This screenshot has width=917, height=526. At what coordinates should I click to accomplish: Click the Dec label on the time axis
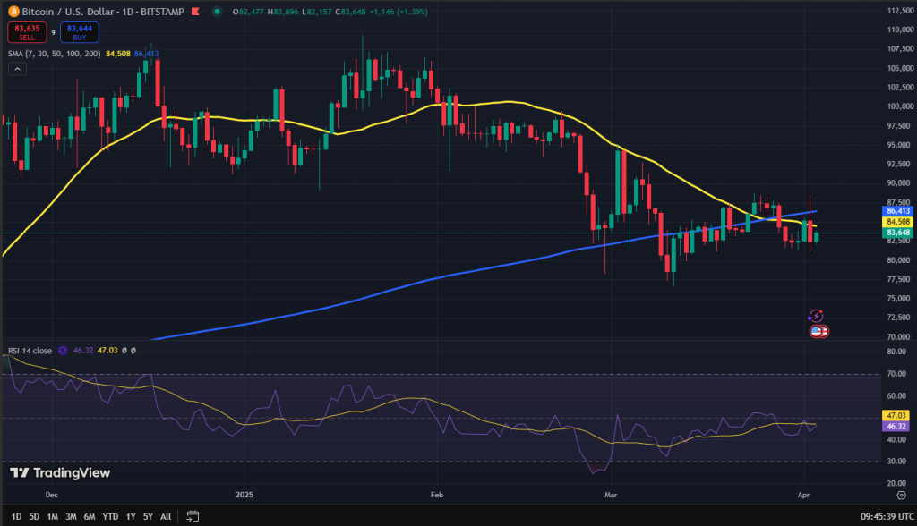point(51,495)
